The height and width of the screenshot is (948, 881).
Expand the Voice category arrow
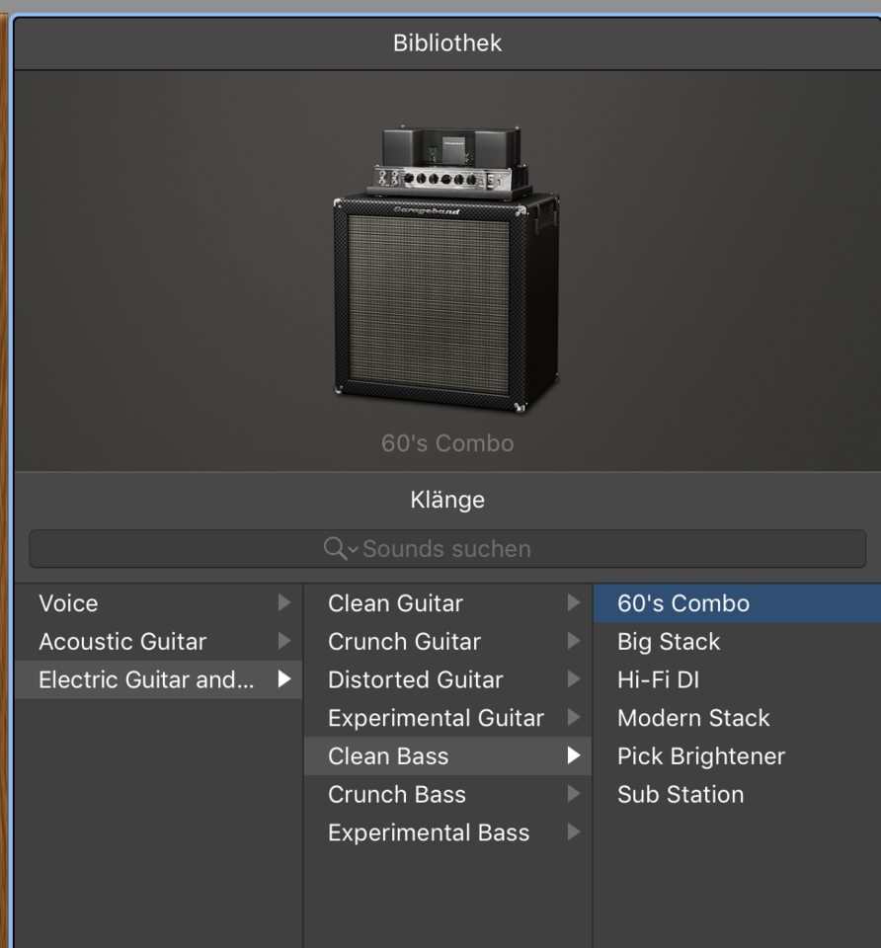(x=284, y=603)
